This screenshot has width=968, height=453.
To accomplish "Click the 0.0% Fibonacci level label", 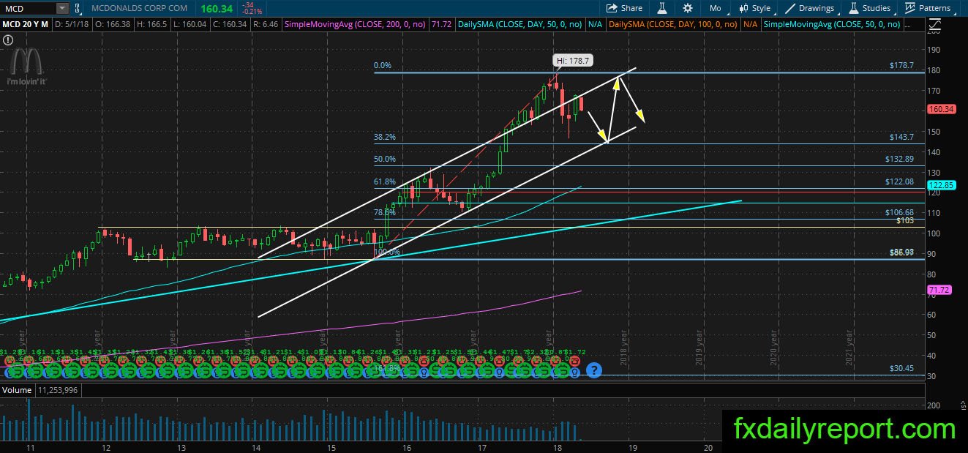I will (383, 65).
